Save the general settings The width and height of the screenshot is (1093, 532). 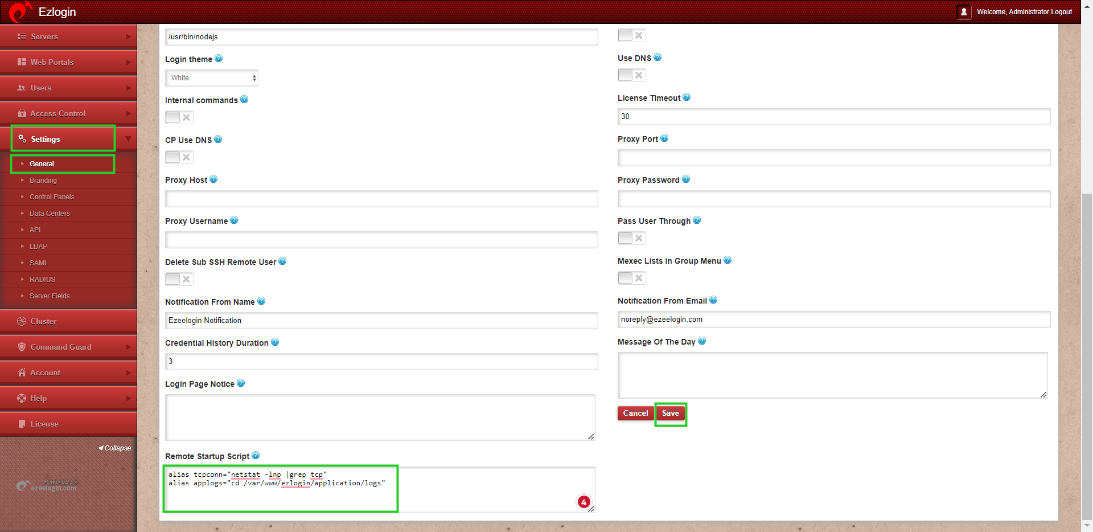click(670, 413)
